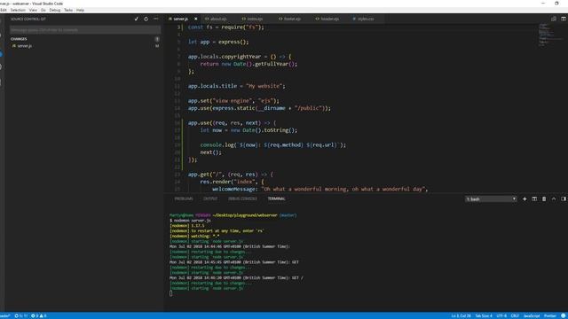Click the M modified status next to server.js
Viewport: 568px width, 319px height.
(157, 46)
